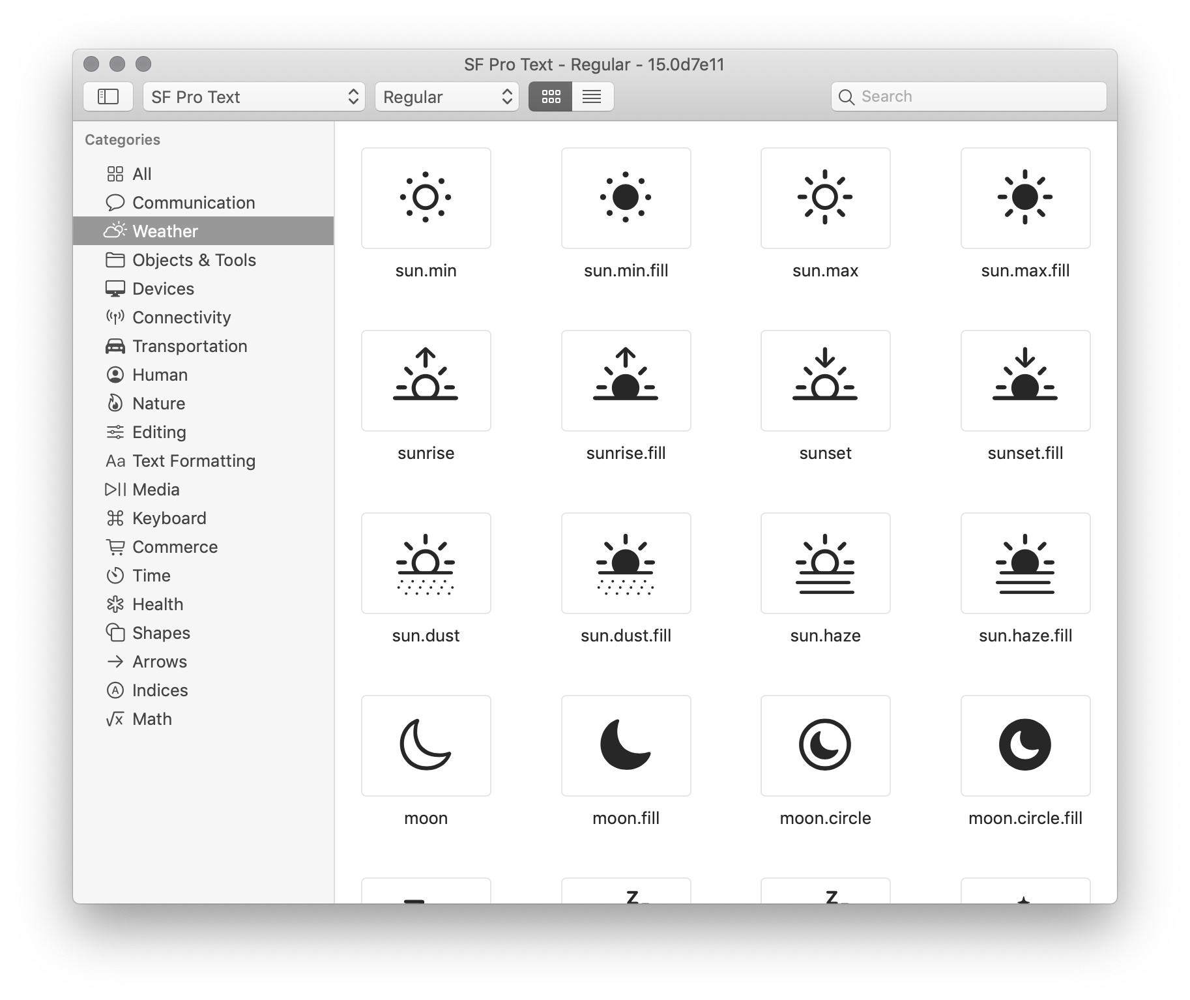Select the sun.haze symbol
The image size is (1190, 1000).
coord(825,563)
